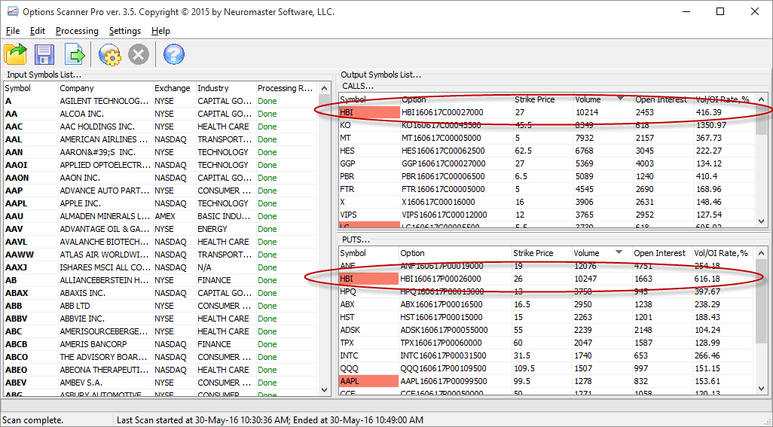This screenshot has height=427, width=773.
Task: Select the ABBVIE INC. row
Action: pos(160,319)
